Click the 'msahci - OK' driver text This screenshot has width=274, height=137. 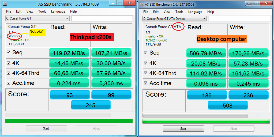155,36
